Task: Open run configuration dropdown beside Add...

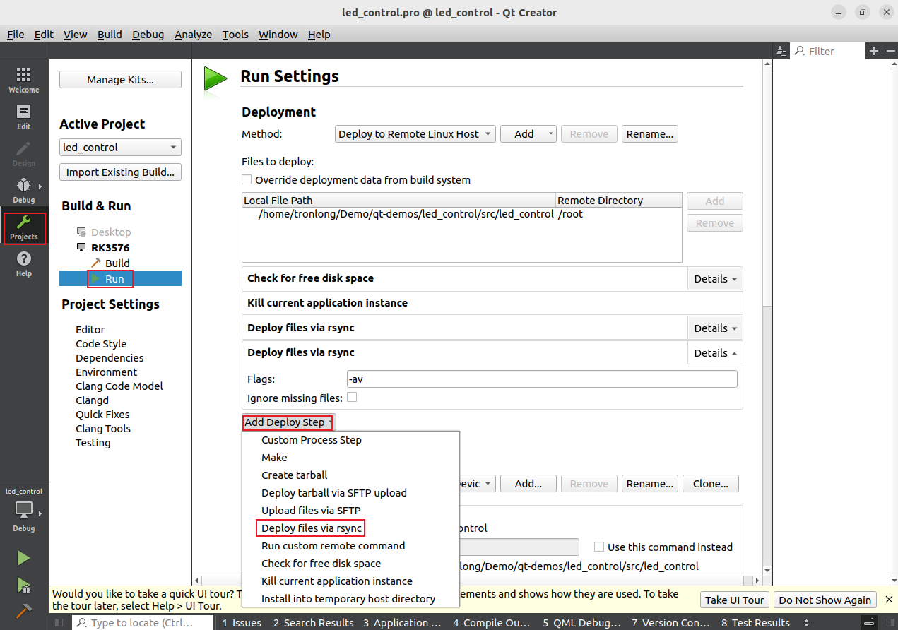Action: click(478, 484)
